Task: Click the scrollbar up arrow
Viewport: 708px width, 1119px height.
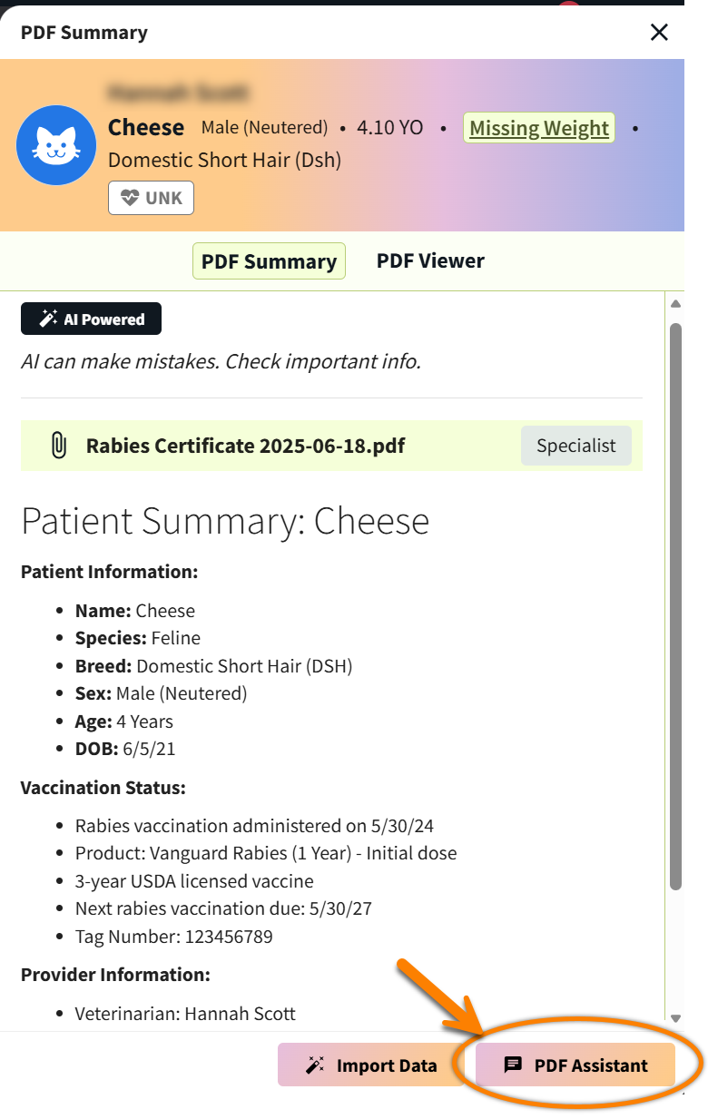Action: click(676, 303)
